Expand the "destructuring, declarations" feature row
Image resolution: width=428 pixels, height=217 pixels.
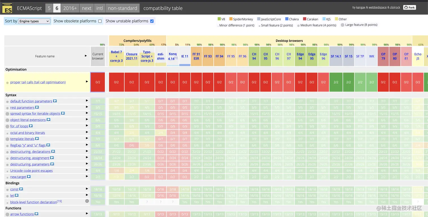pyautogui.click(x=87, y=152)
